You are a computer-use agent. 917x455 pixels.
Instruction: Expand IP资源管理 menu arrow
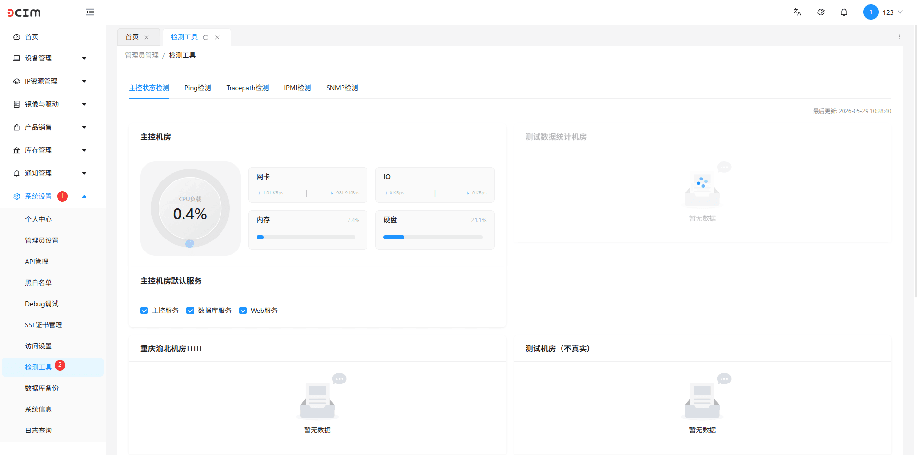pyautogui.click(x=84, y=81)
